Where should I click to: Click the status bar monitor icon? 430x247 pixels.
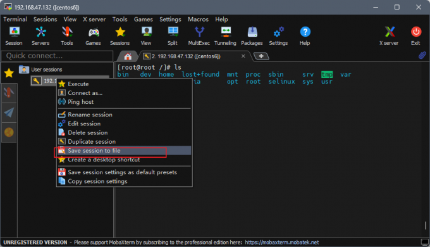[425, 243]
